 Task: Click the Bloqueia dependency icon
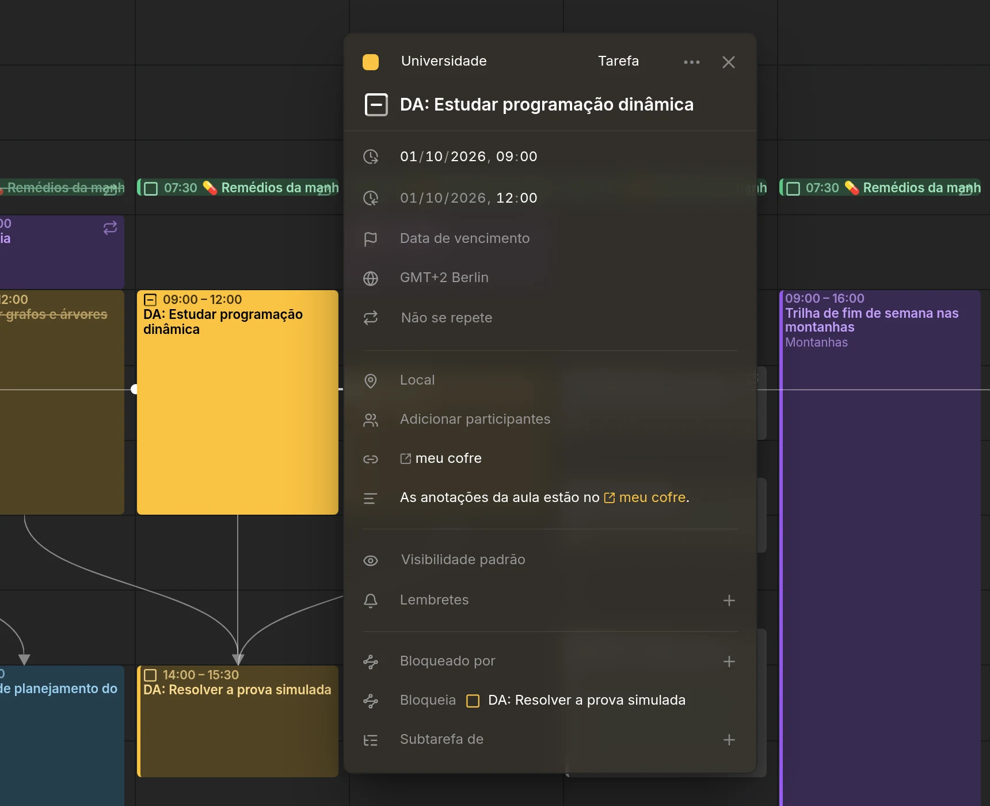(x=371, y=701)
